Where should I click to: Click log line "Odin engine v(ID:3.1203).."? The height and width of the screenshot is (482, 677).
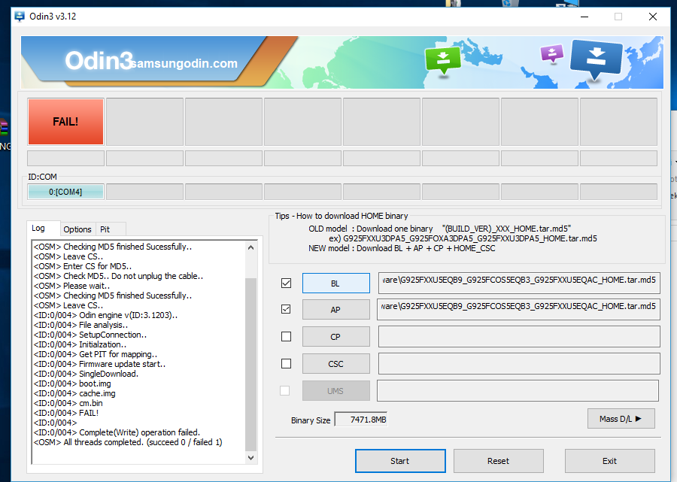click(128, 315)
